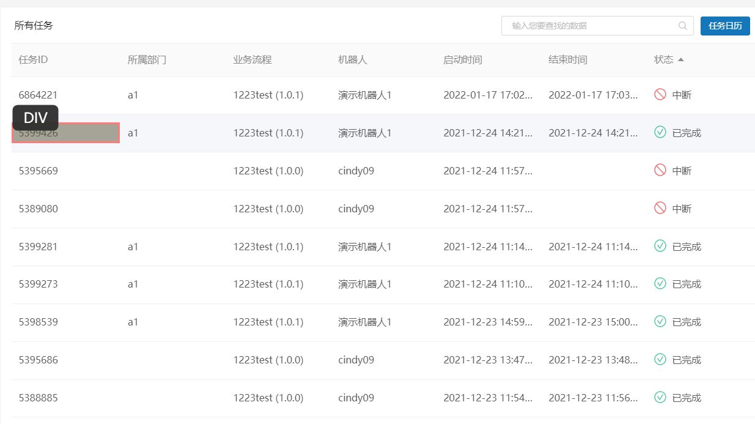Click the 任务ID column header
The width and height of the screenshot is (755, 424).
(34, 60)
